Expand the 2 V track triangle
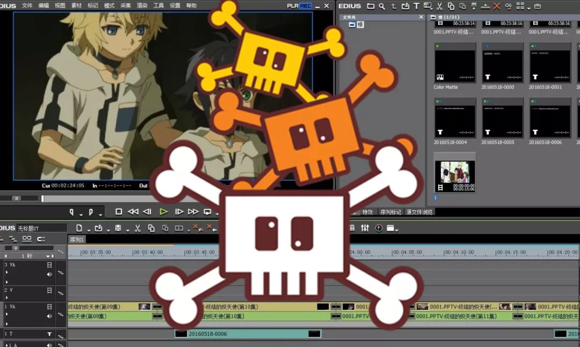580x347 pixels. [6, 298]
